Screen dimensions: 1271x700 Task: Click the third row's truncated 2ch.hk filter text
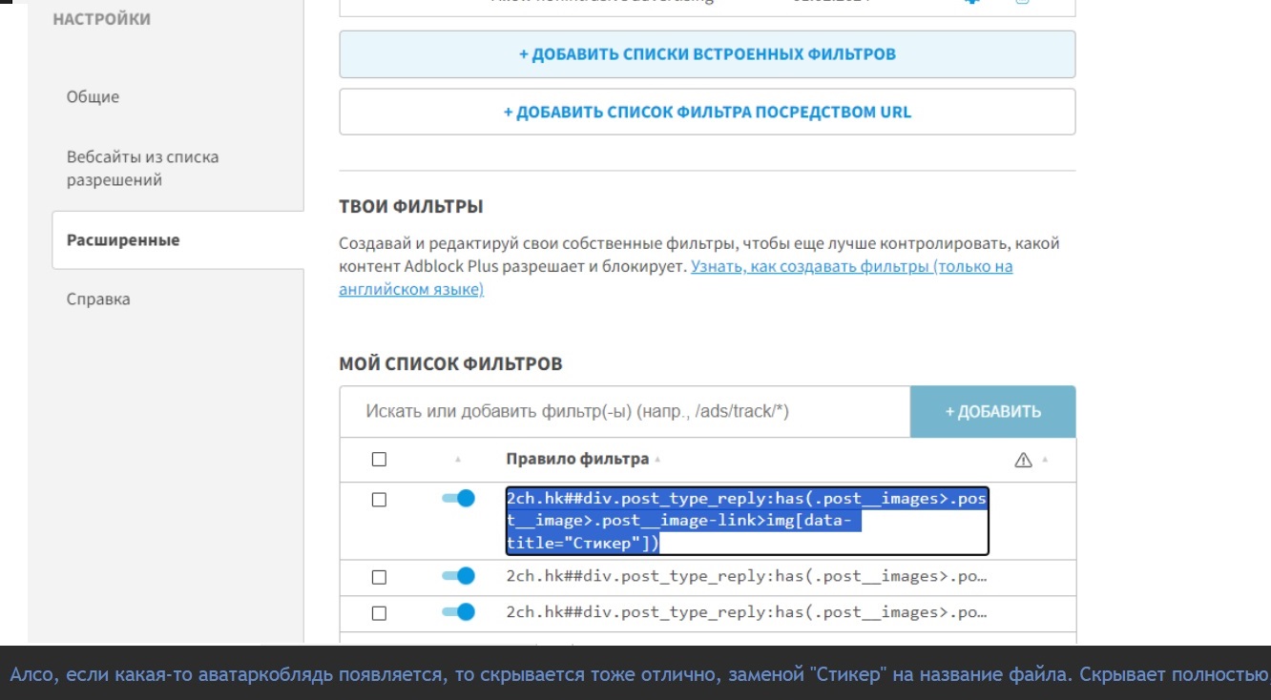coord(746,612)
